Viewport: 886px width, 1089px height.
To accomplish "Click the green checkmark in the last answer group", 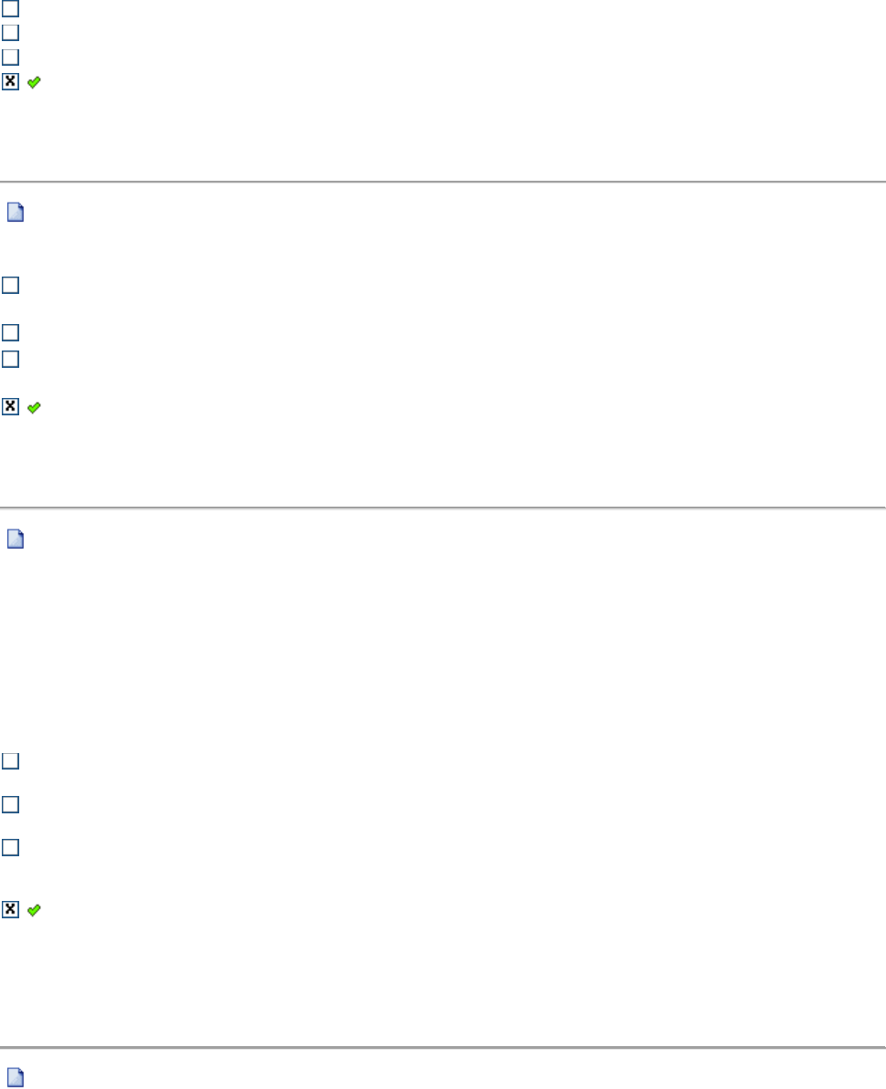I will tap(34, 909).
